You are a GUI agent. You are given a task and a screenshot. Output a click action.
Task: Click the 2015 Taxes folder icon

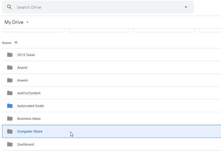point(10,55)
